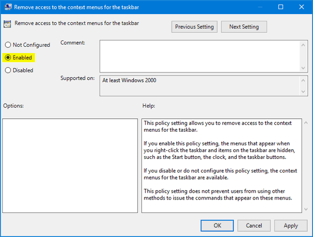Image resolution: width=313 pixels, height=237 pixels.
Task: Focus the Comment text box
Action: click(x=198, y=56)
